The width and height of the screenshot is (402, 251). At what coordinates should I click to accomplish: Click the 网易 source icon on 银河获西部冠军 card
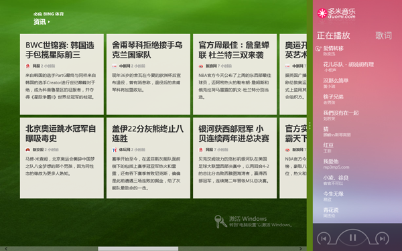[201, 150]
